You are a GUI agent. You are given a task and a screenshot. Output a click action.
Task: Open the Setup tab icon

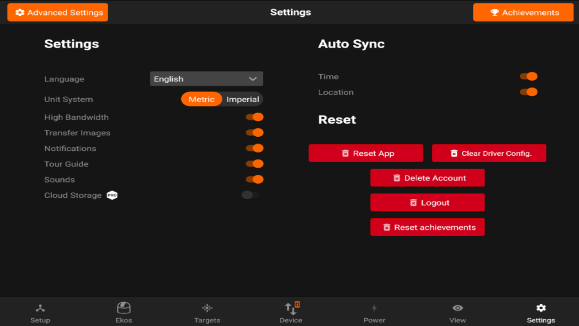40,308
